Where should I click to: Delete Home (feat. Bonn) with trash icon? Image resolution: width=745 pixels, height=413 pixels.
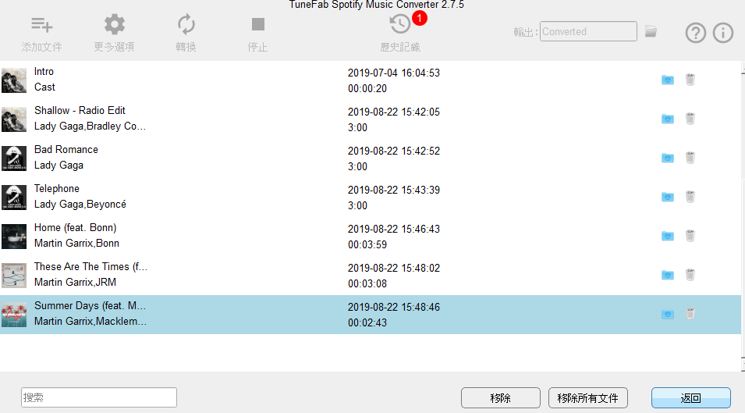pyautogui.click(x=690, y=235)
